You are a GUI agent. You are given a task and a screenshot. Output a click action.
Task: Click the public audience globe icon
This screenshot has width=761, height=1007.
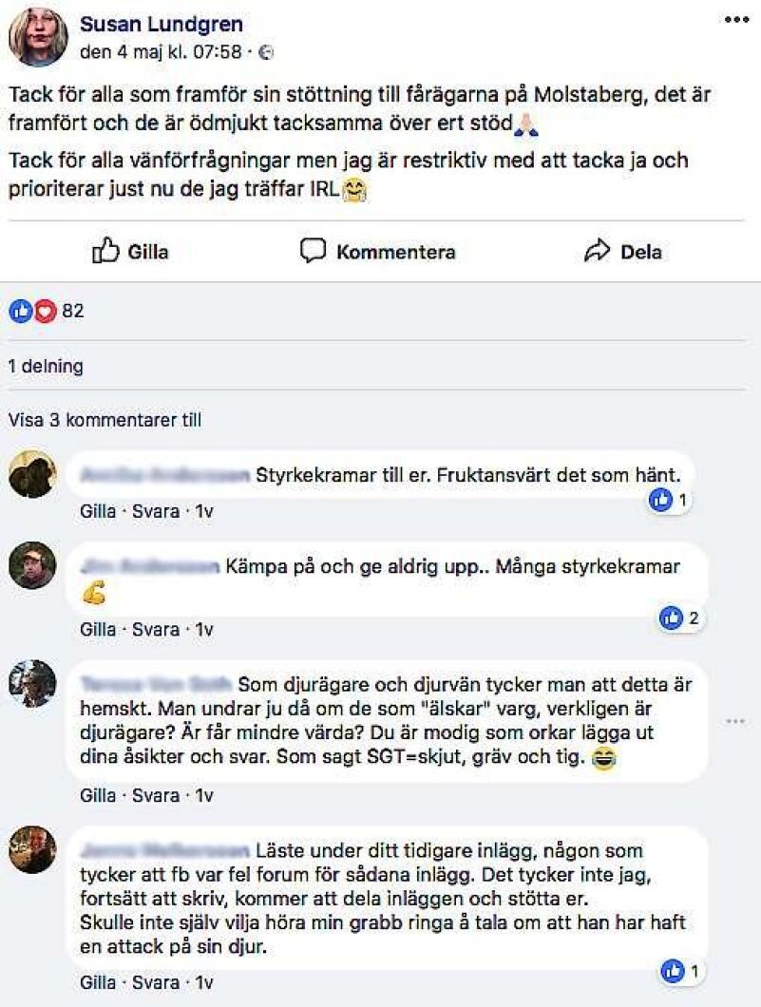[x=265, y=52]
